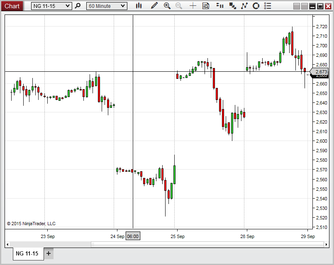Open the chart trader icon

(x=219, y=6)
